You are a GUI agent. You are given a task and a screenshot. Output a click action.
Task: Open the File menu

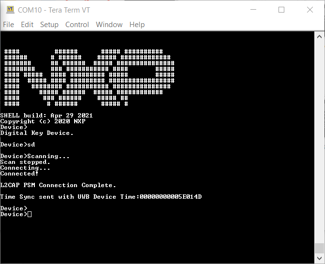[x=9, y=25]
